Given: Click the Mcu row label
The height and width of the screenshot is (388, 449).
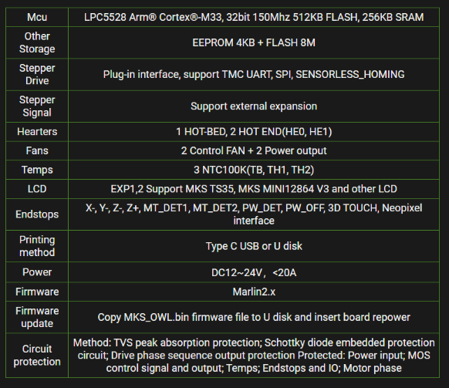Looking at the screenshot, I should pyautogui.click(x=37, y=17).
